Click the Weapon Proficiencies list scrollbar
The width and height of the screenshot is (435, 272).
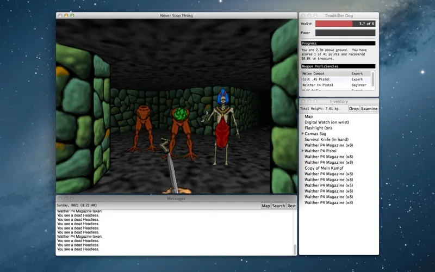tap(373, 80)
